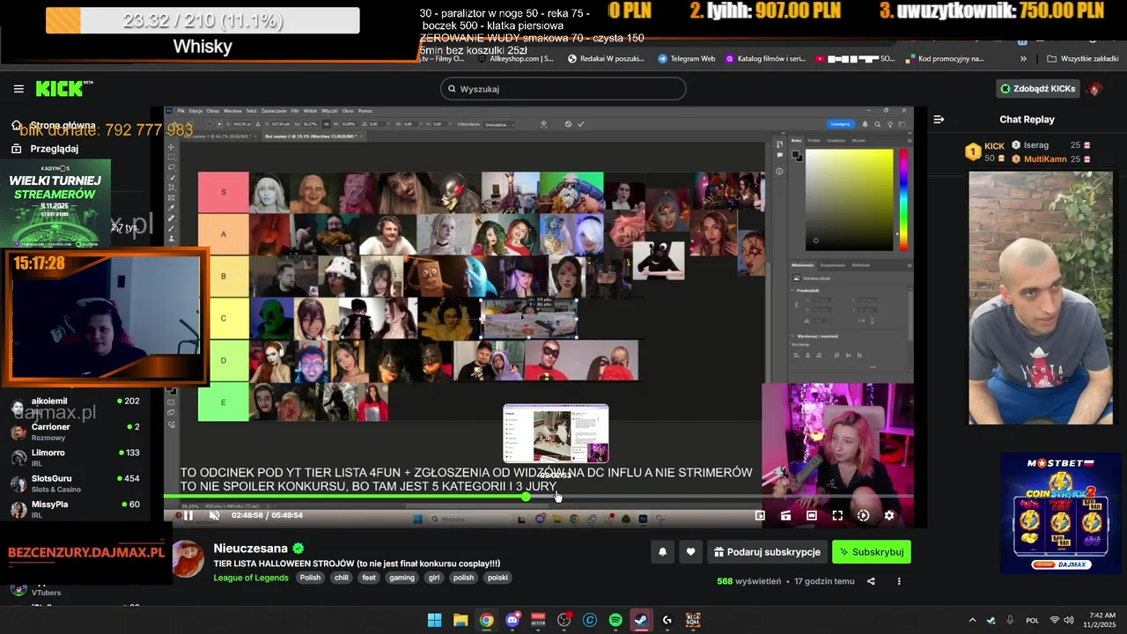Click the gaming tag

coord(401,578)
